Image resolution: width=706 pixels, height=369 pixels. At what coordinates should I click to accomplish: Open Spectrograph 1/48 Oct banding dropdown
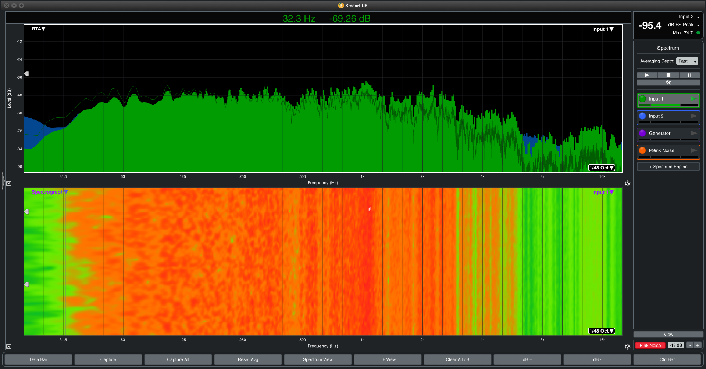click(602, 331)
